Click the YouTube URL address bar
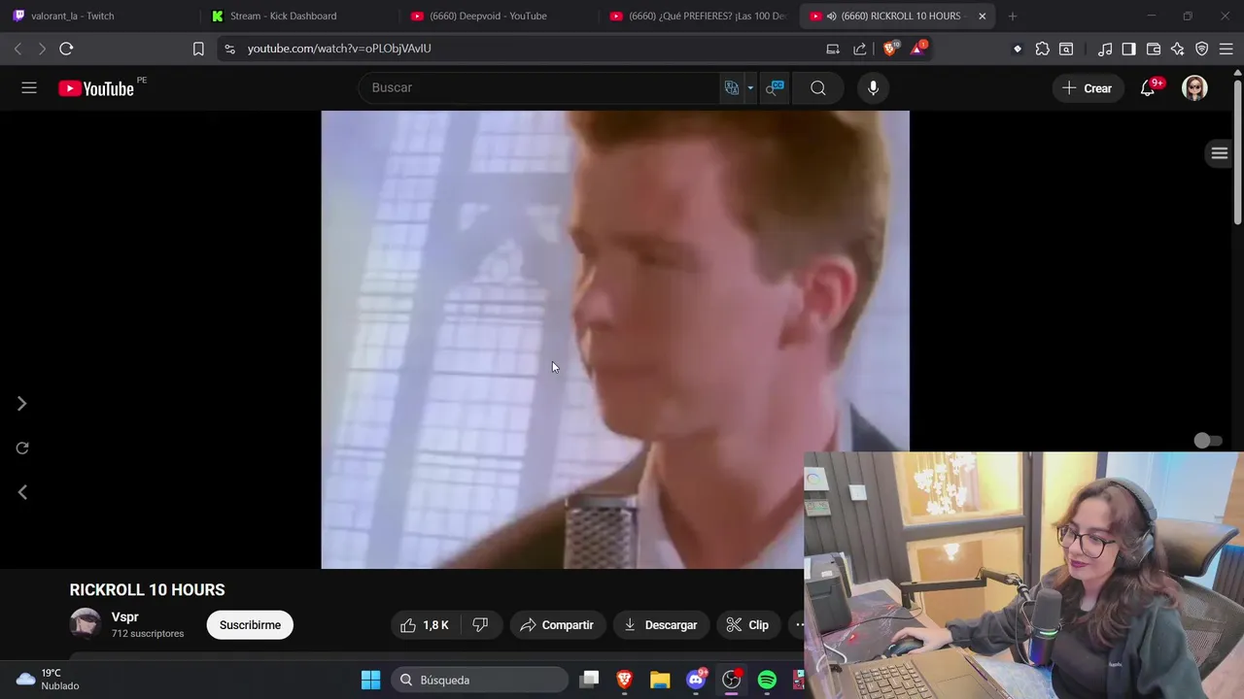Image resolution: width=1244 pixels, height=699 pixels. (525, 49)
